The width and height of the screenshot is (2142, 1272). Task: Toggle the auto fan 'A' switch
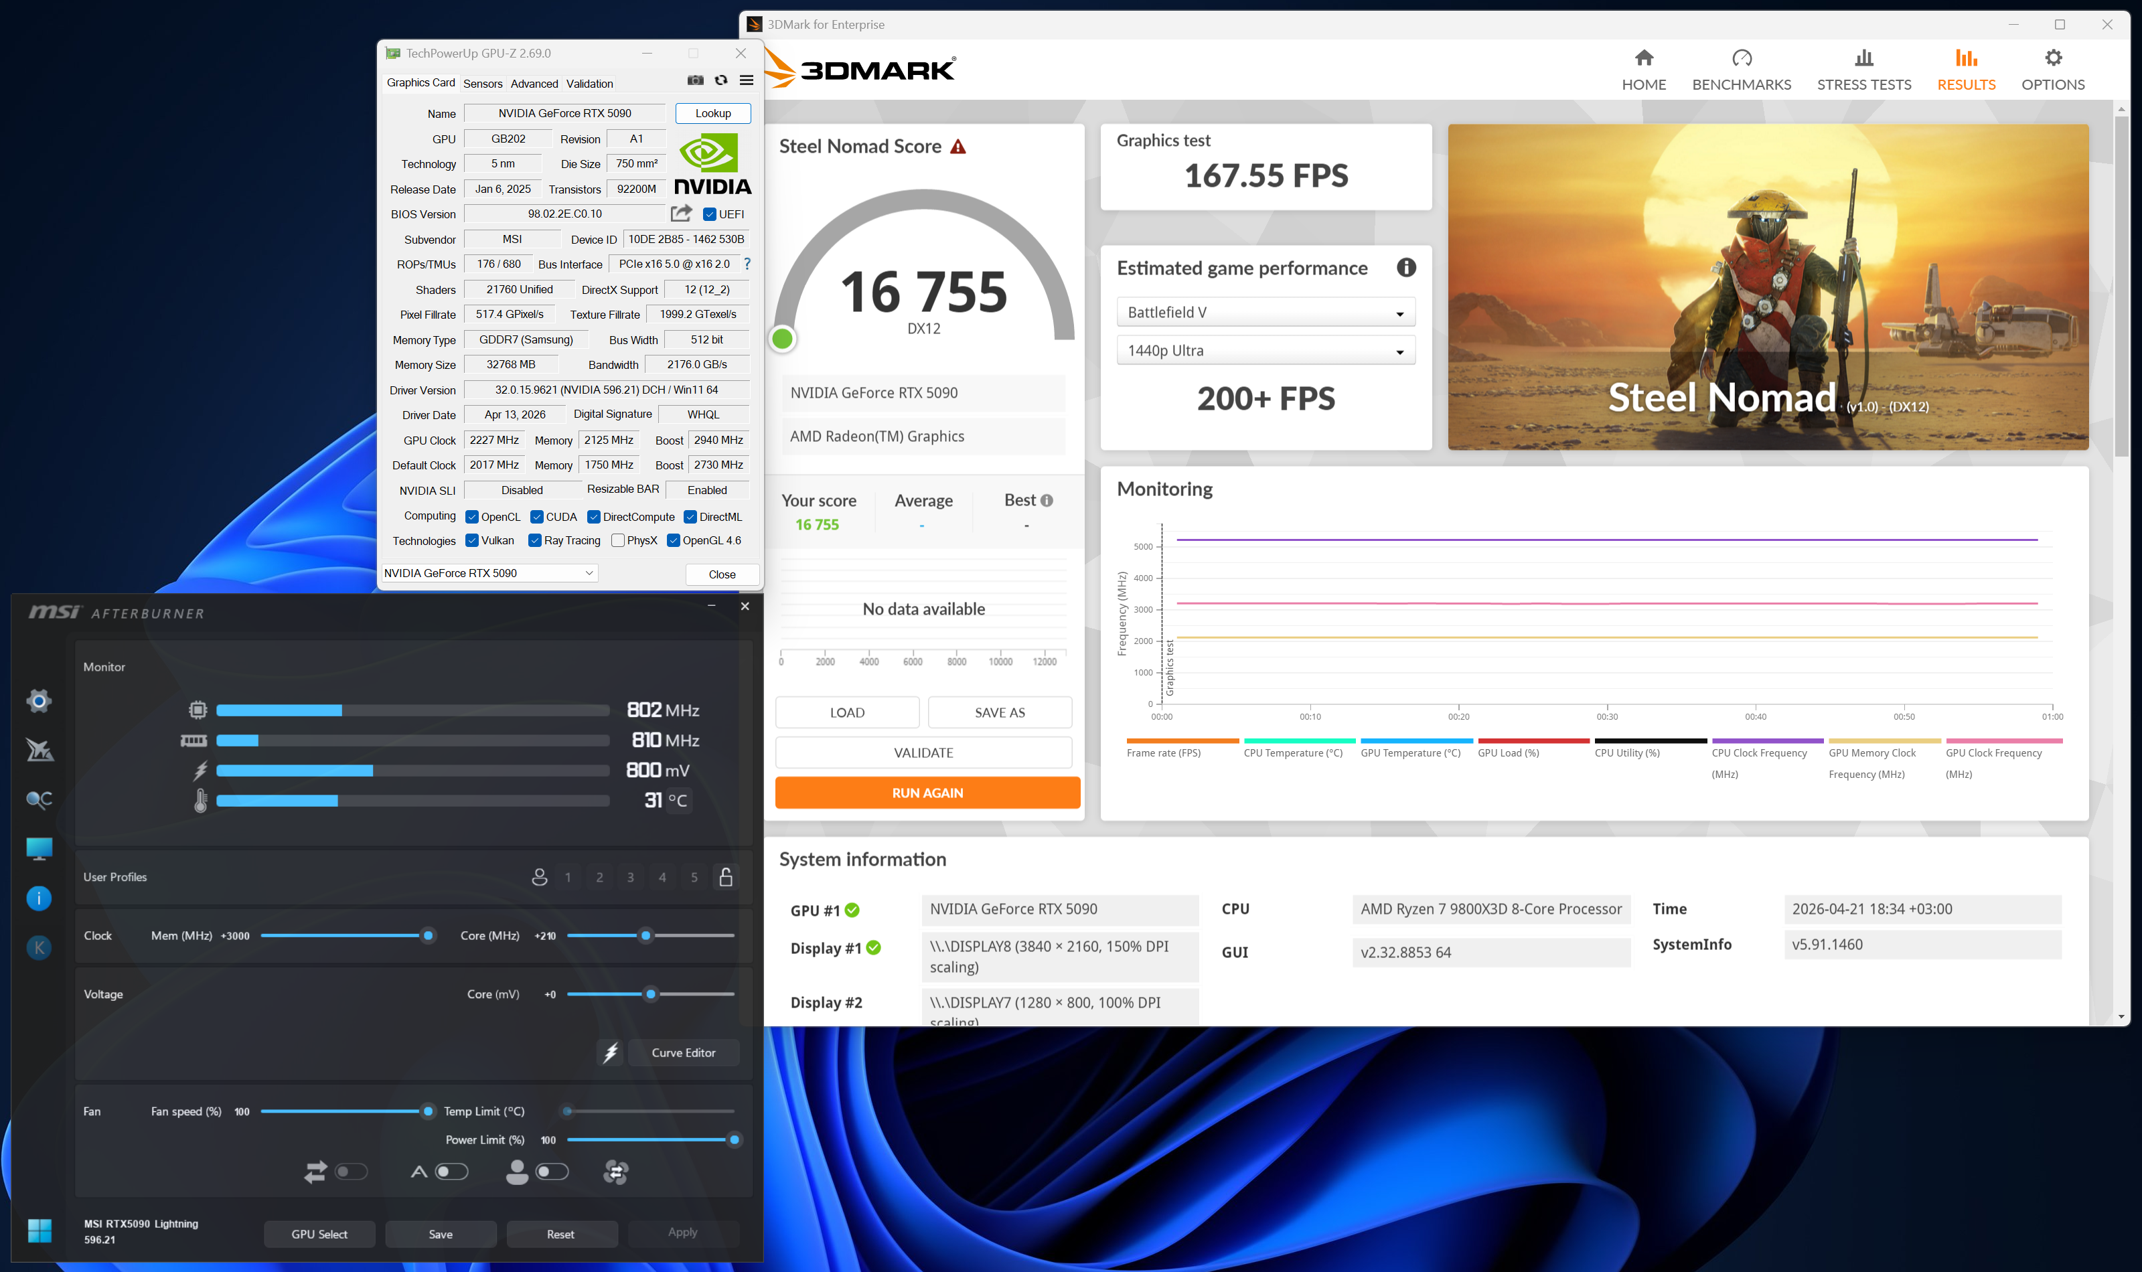click(451, 1172)
